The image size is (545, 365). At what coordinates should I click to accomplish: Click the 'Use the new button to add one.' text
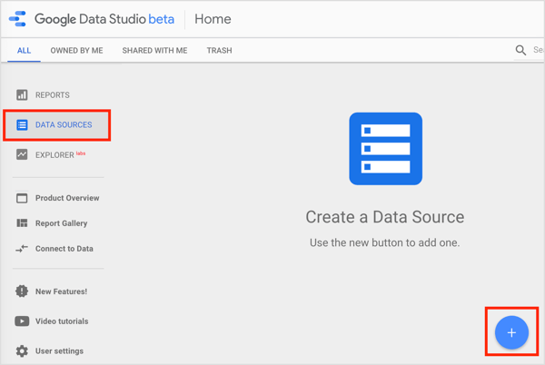(385, 242)
